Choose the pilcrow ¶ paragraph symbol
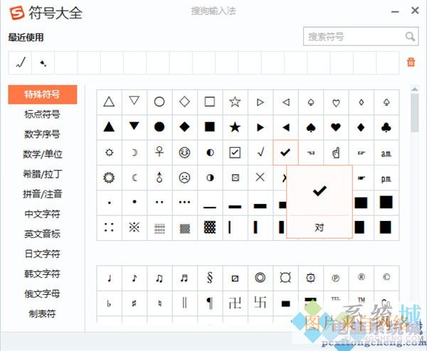427x351 pixels. pyautogui.click(x=209, y=303)
